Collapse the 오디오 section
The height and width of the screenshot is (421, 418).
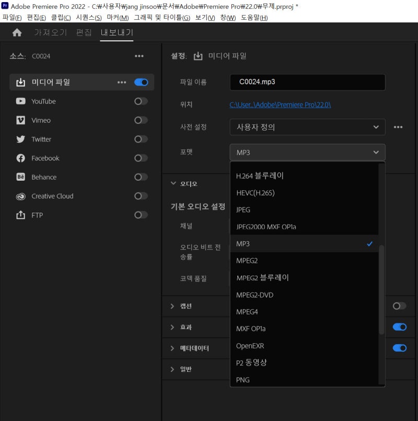click(x=173, y=183)
